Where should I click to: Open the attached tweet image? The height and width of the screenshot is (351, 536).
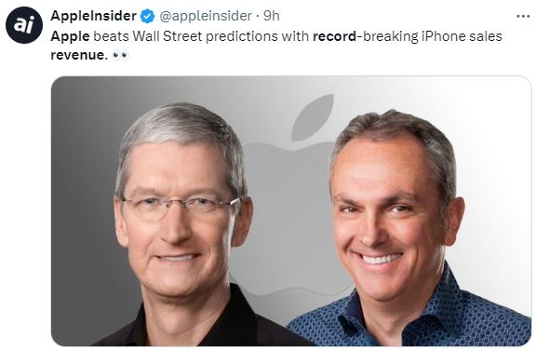291,210
